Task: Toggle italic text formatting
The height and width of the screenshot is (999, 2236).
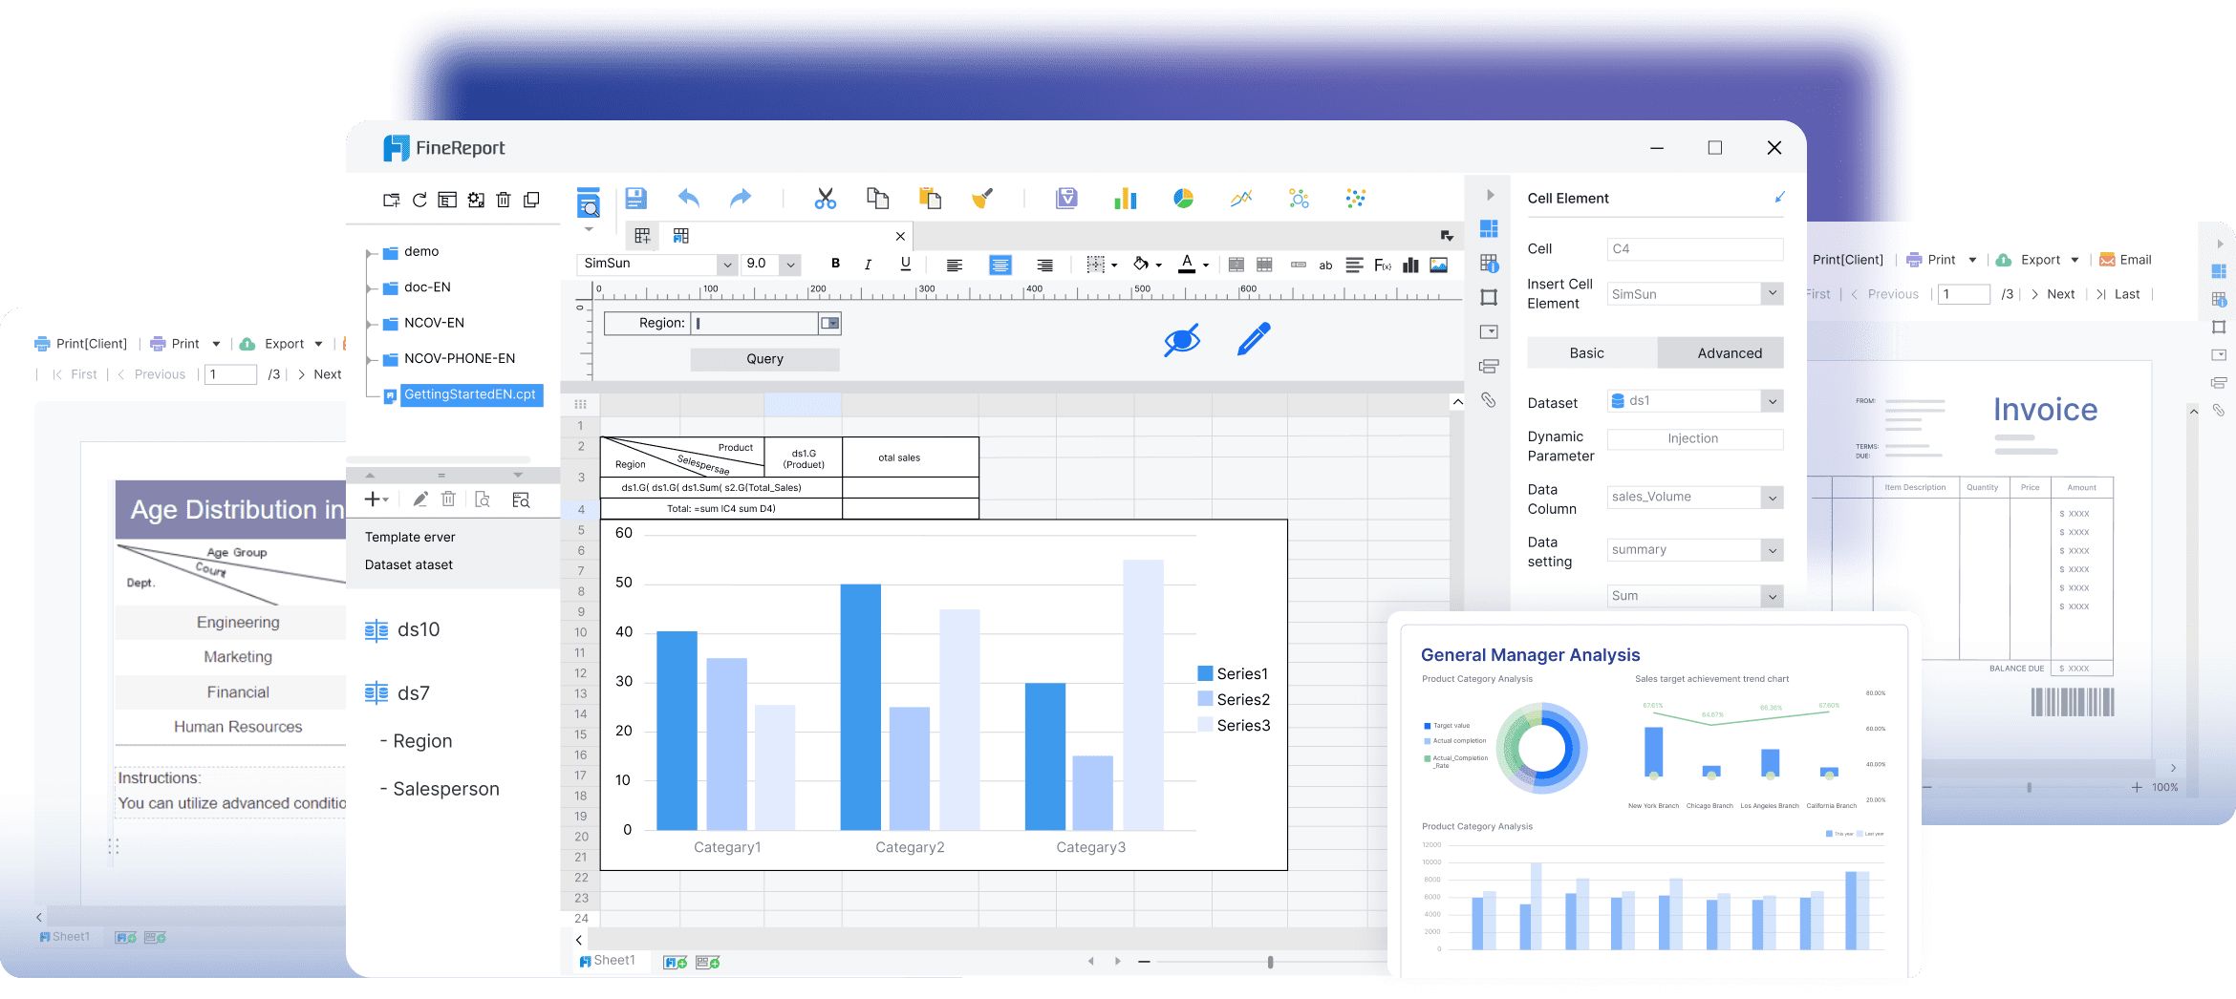Action: point(868,265)
